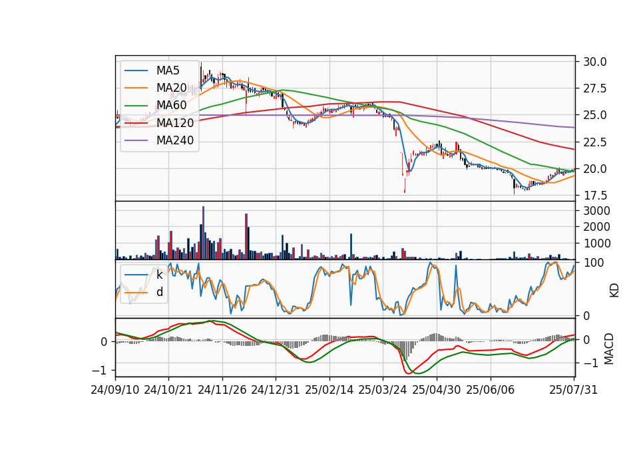Image resolution: width=639 pixels, height=459 pixels.
Task: Click the 25/03/24 date tick label
Action: 383,390
